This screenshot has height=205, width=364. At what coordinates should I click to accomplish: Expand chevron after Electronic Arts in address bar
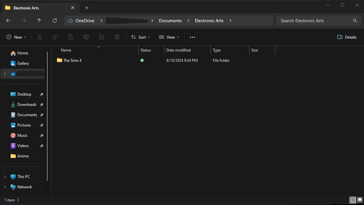[x=230, y=21]
